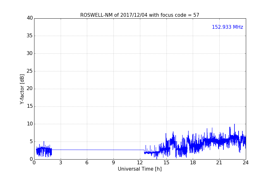
Task: Click the x-axis tick label 12
Action: pyautogui.click(x=140, y=163)
